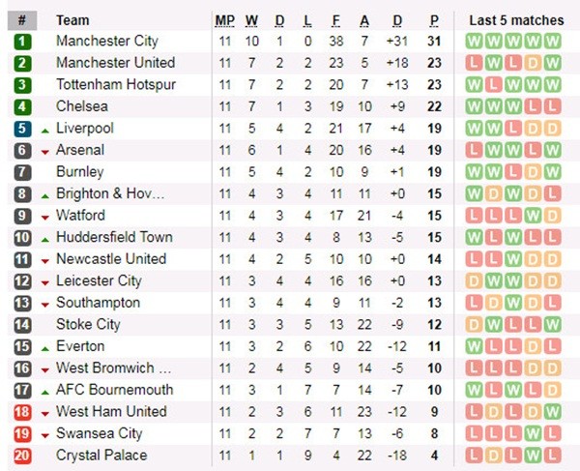Click the green up arrow beside Everton
580x471 pixels.
click(44, 347)
